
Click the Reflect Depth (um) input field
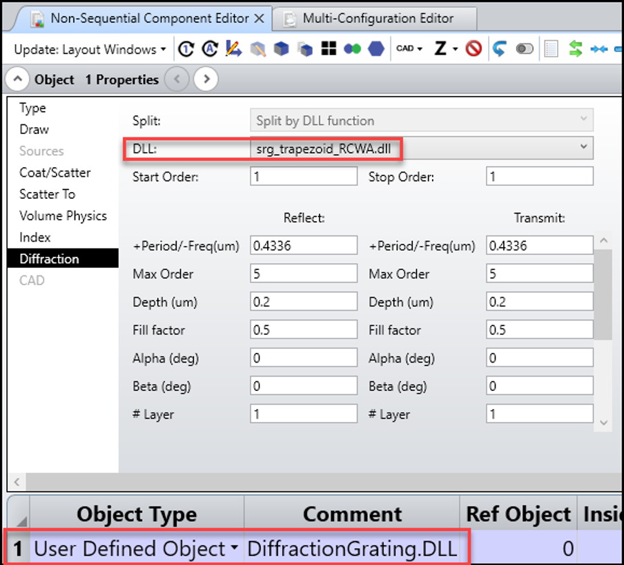(x=304, y=302)
